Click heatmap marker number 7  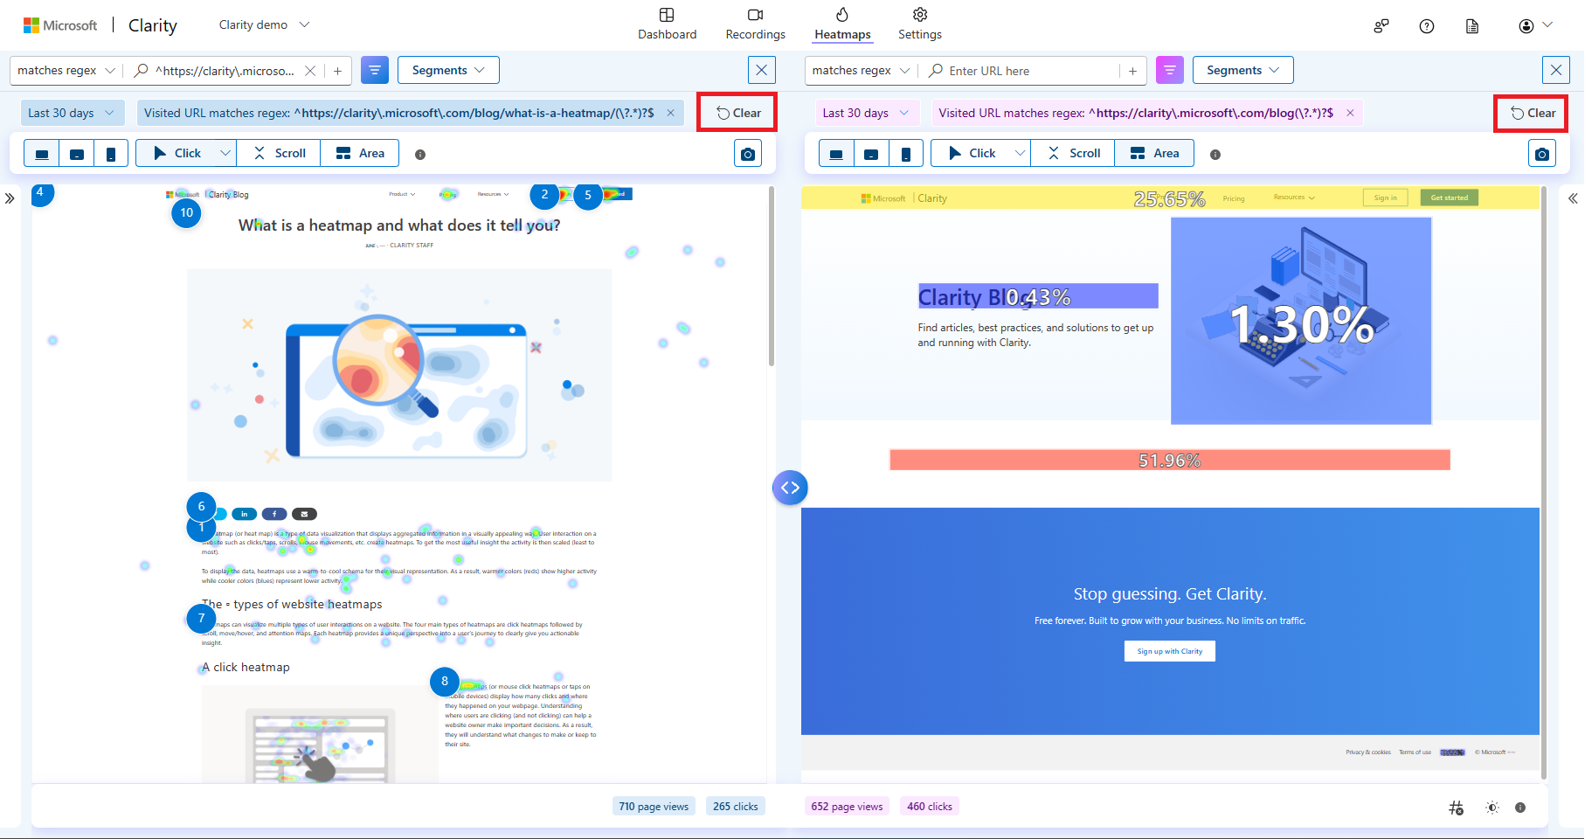click(x=201, y=619)
